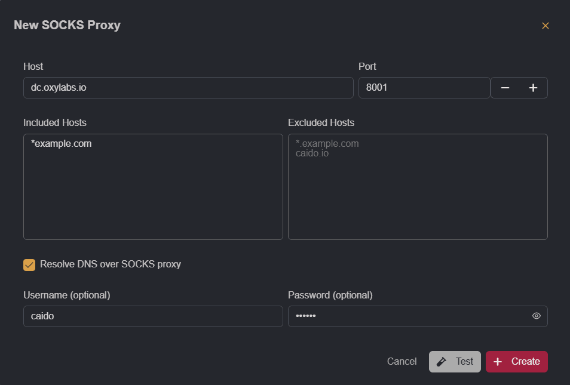Click the New SOCKS Proxy dialog title

pyautogui.click(x=67, y=25)
